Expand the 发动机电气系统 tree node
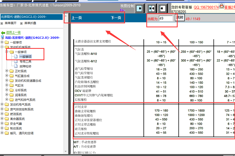The height and width of the screenshot is (156, 235). pos(2,104)
